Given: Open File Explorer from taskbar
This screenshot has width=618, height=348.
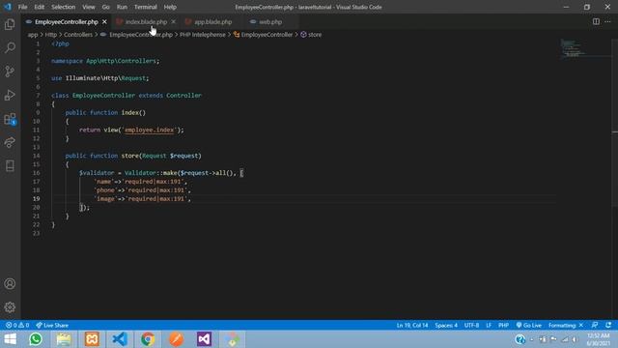Looking at the screenshot, I should click(x=64, y=339).
